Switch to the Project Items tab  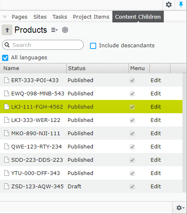click(x=91, y=17)
